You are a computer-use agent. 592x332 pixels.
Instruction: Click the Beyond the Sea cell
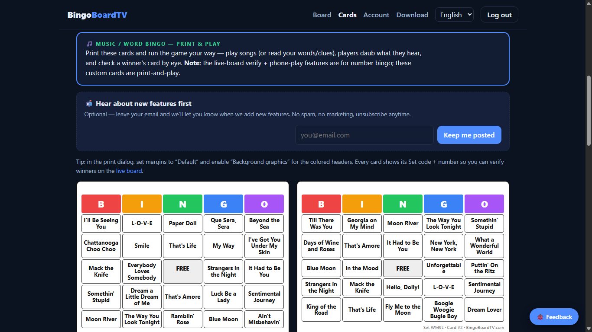[x=264, y=223]
